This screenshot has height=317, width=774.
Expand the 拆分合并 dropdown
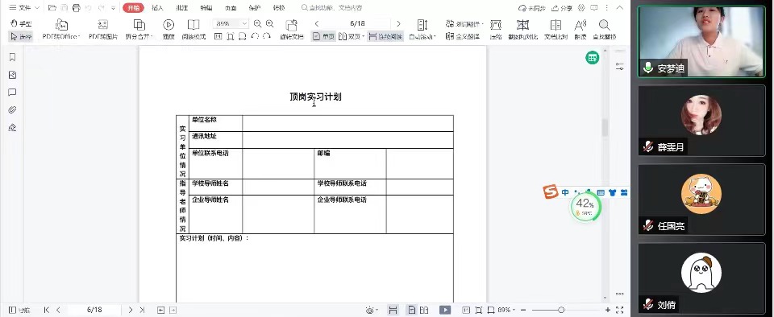tap(139, 30)
